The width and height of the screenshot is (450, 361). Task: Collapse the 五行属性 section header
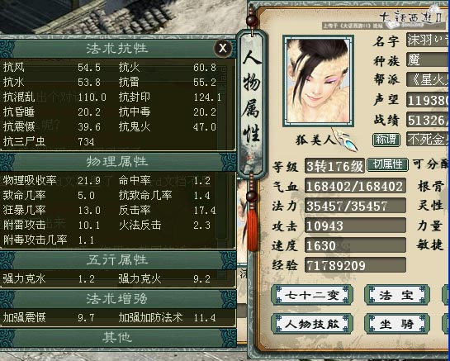(118, 260)
